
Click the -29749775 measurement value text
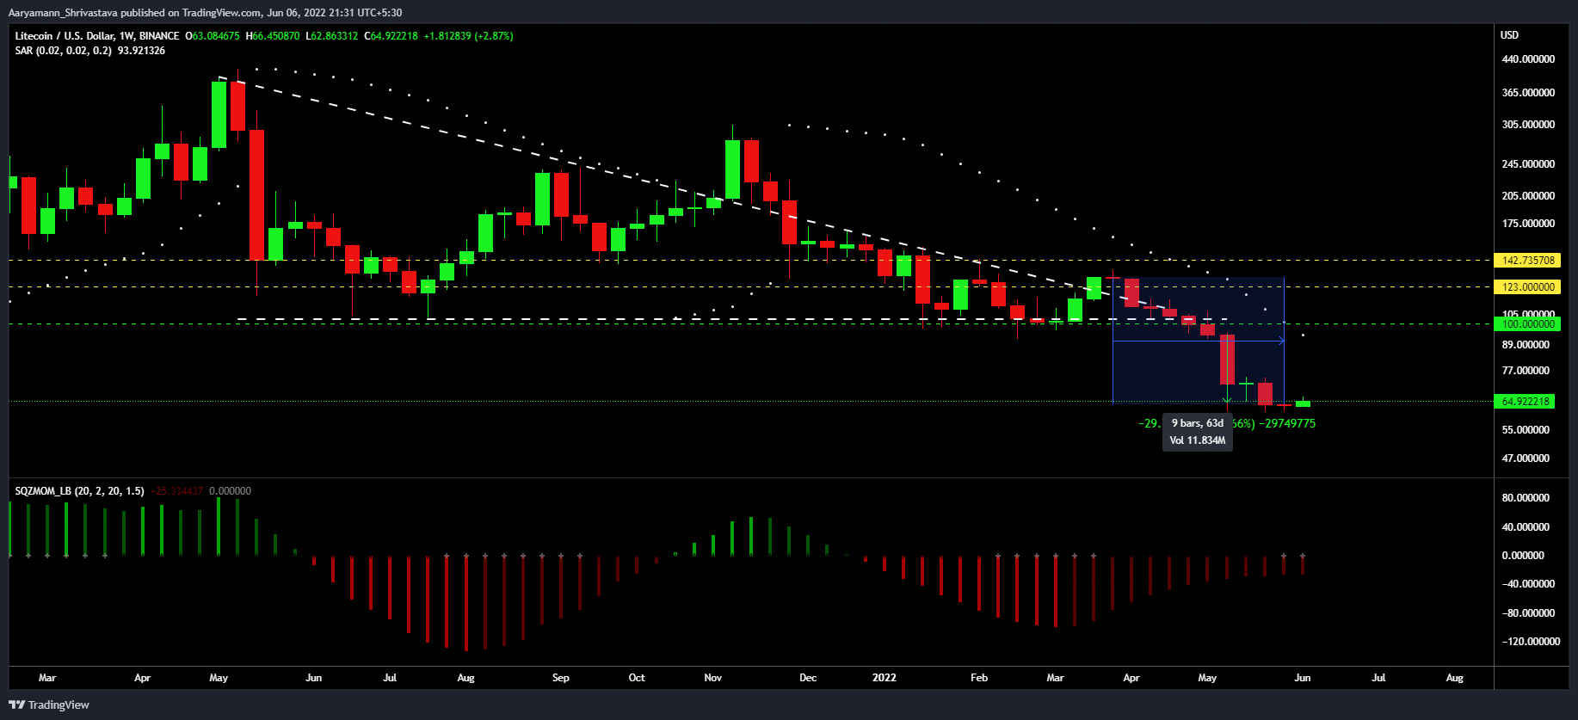(1288, 424)
